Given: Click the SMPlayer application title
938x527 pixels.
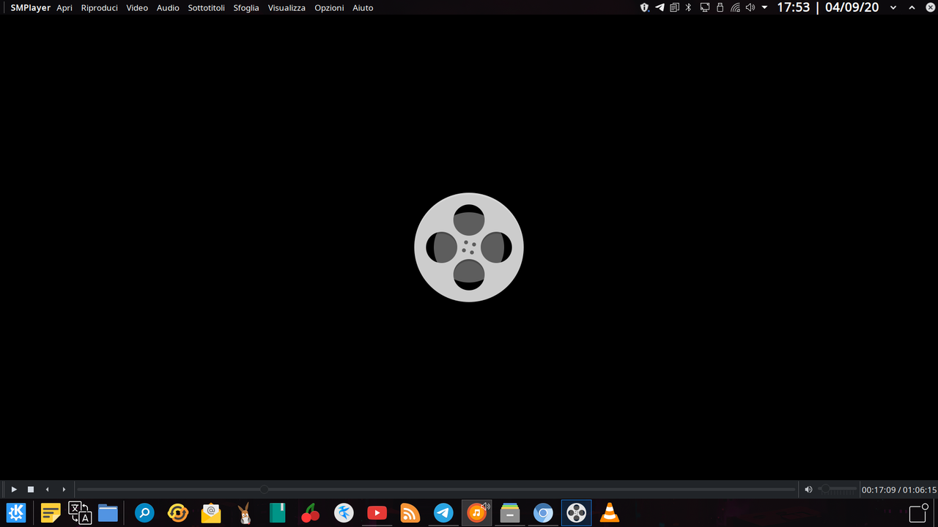Looking at the screenshot, I should coord(30,7).
